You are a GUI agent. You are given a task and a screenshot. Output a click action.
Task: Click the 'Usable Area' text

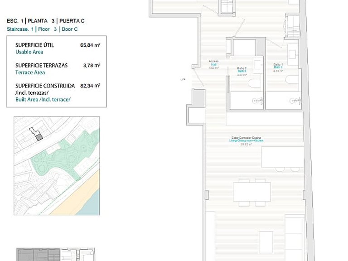click(29, 52)
